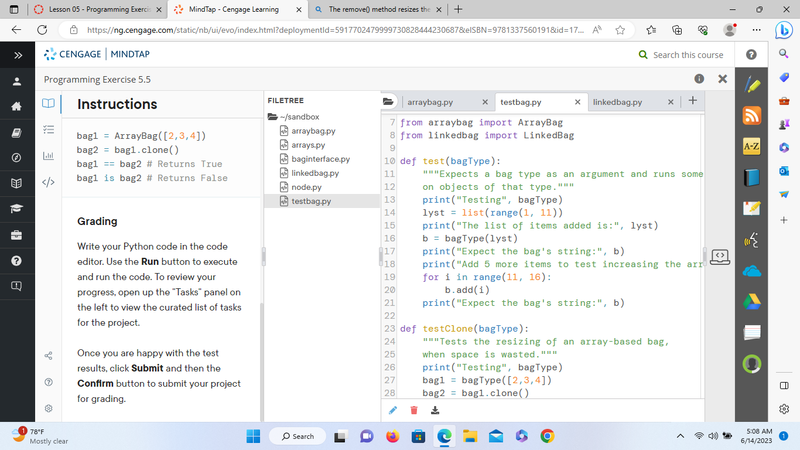The image size is (800, 450).
Task: Click the taskbar Search box
Action: coord(299,436)
